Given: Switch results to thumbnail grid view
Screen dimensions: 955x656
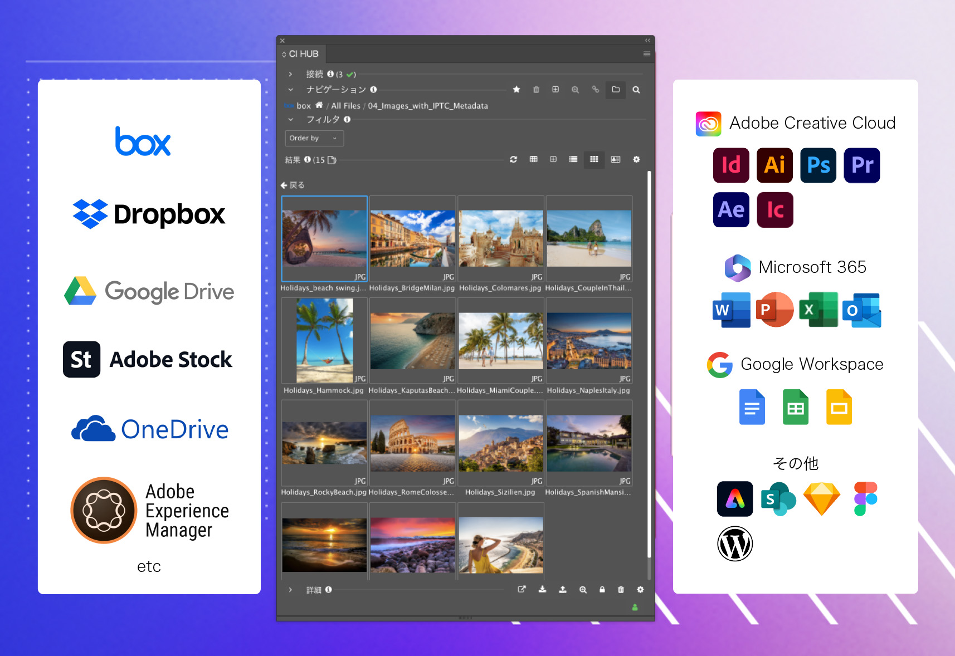Looking at the screenshot, I should 594,159.
